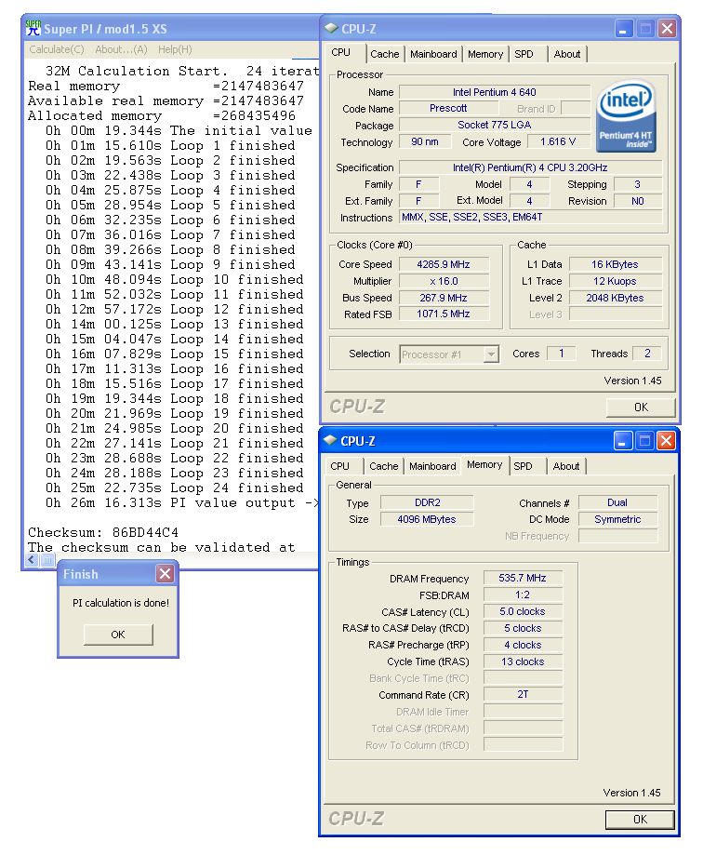Click the Cycle Time value 13 clocks
703x855 pixels.
click(523, 661)
